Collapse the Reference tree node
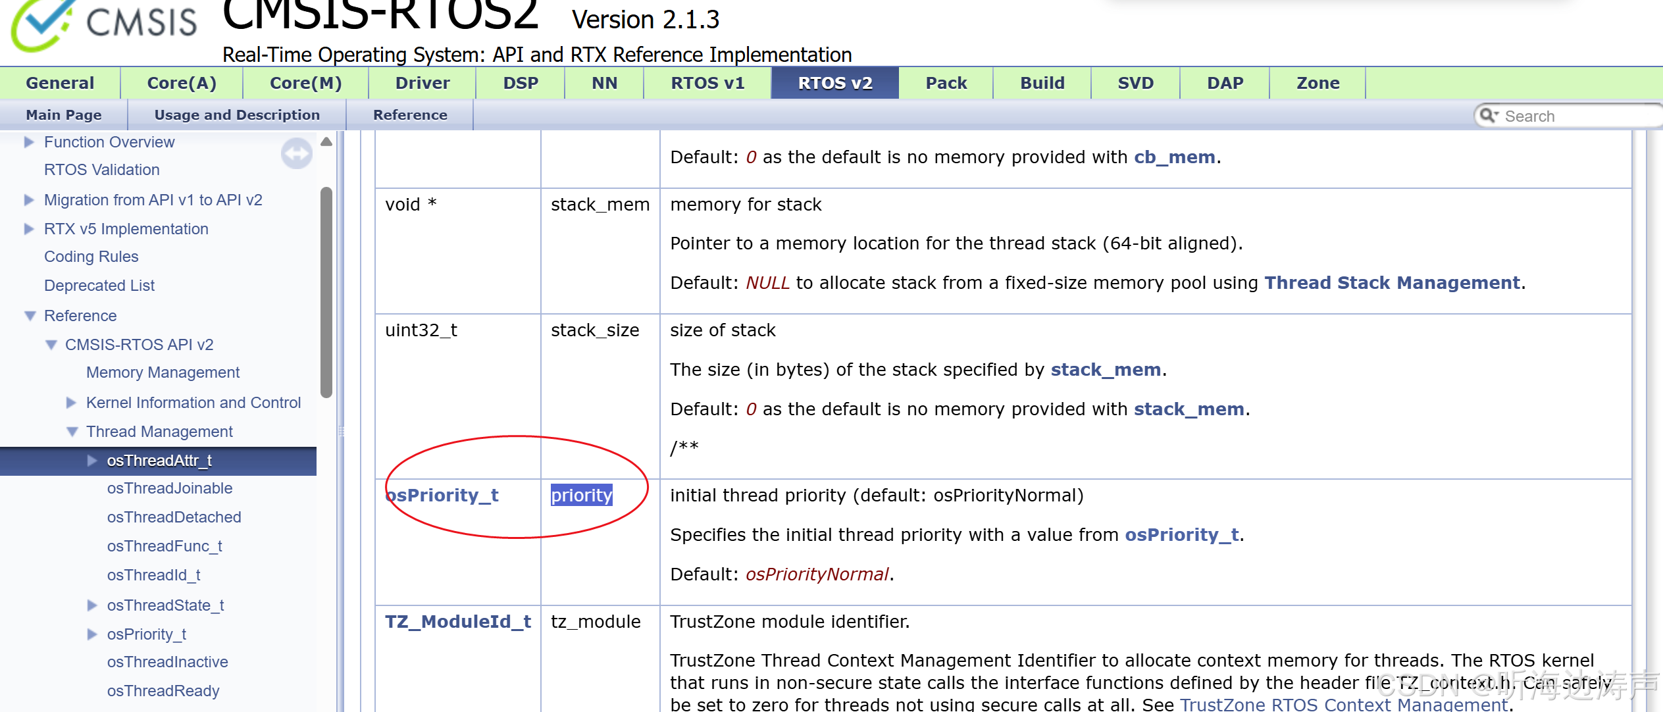This screenshot has width=1663, height=712. (x=30, y=316)
